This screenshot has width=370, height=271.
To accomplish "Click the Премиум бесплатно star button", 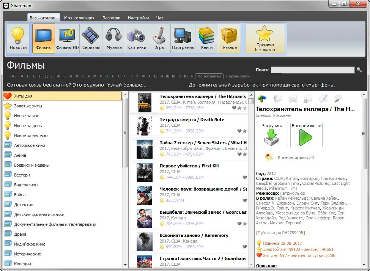I will coord(265,39).
